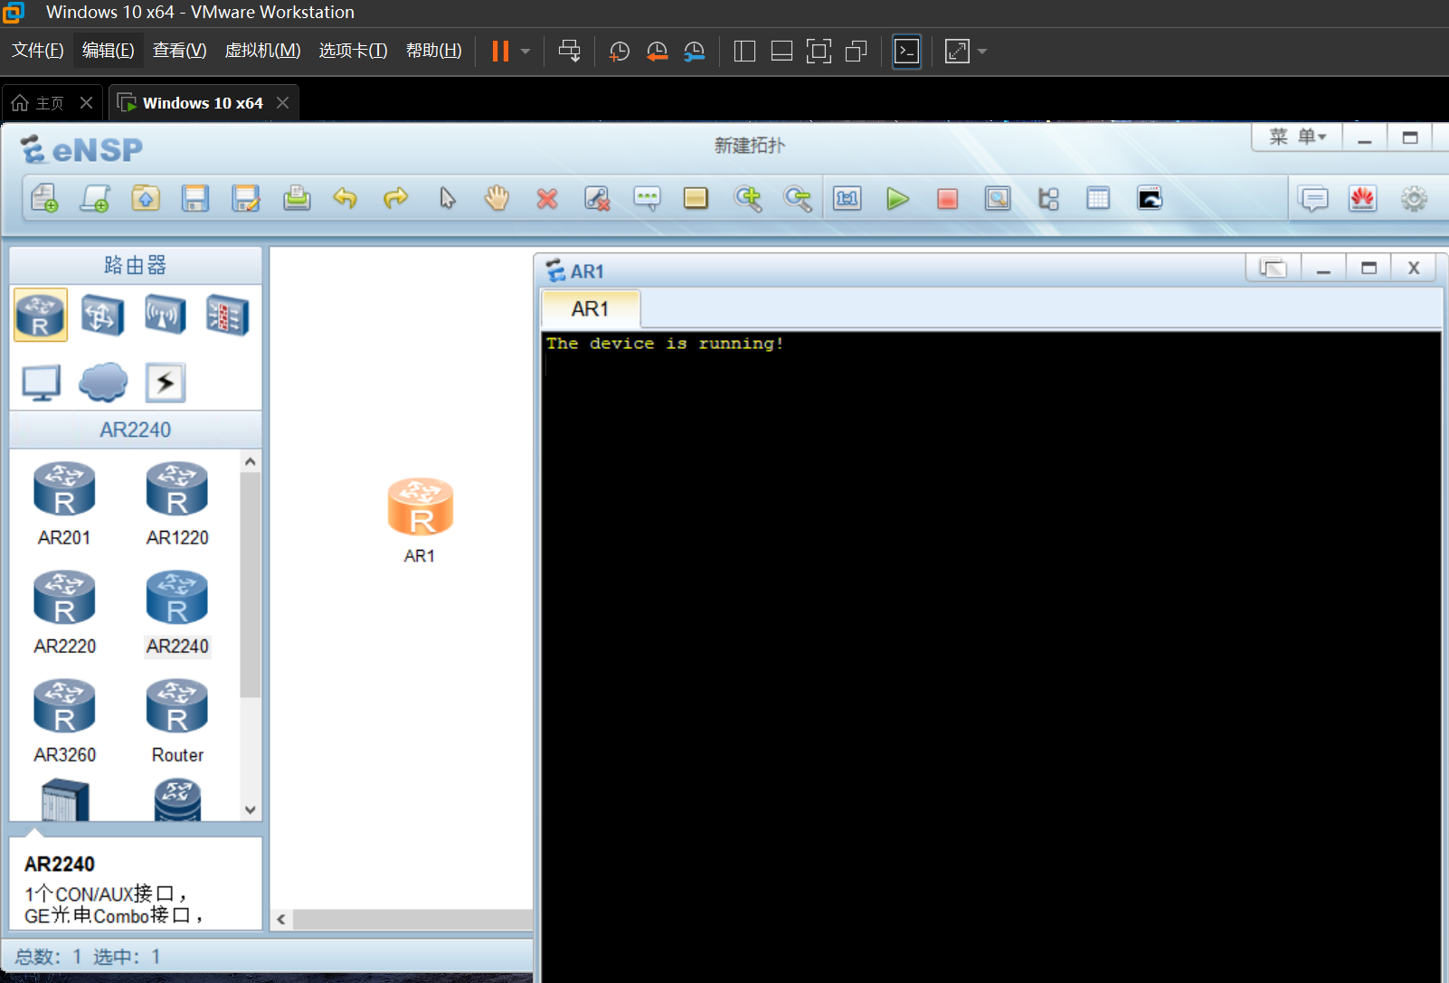Save the topology with floppy disk icon
Viewport: 1449px width, 983px height.
(195, 198)
